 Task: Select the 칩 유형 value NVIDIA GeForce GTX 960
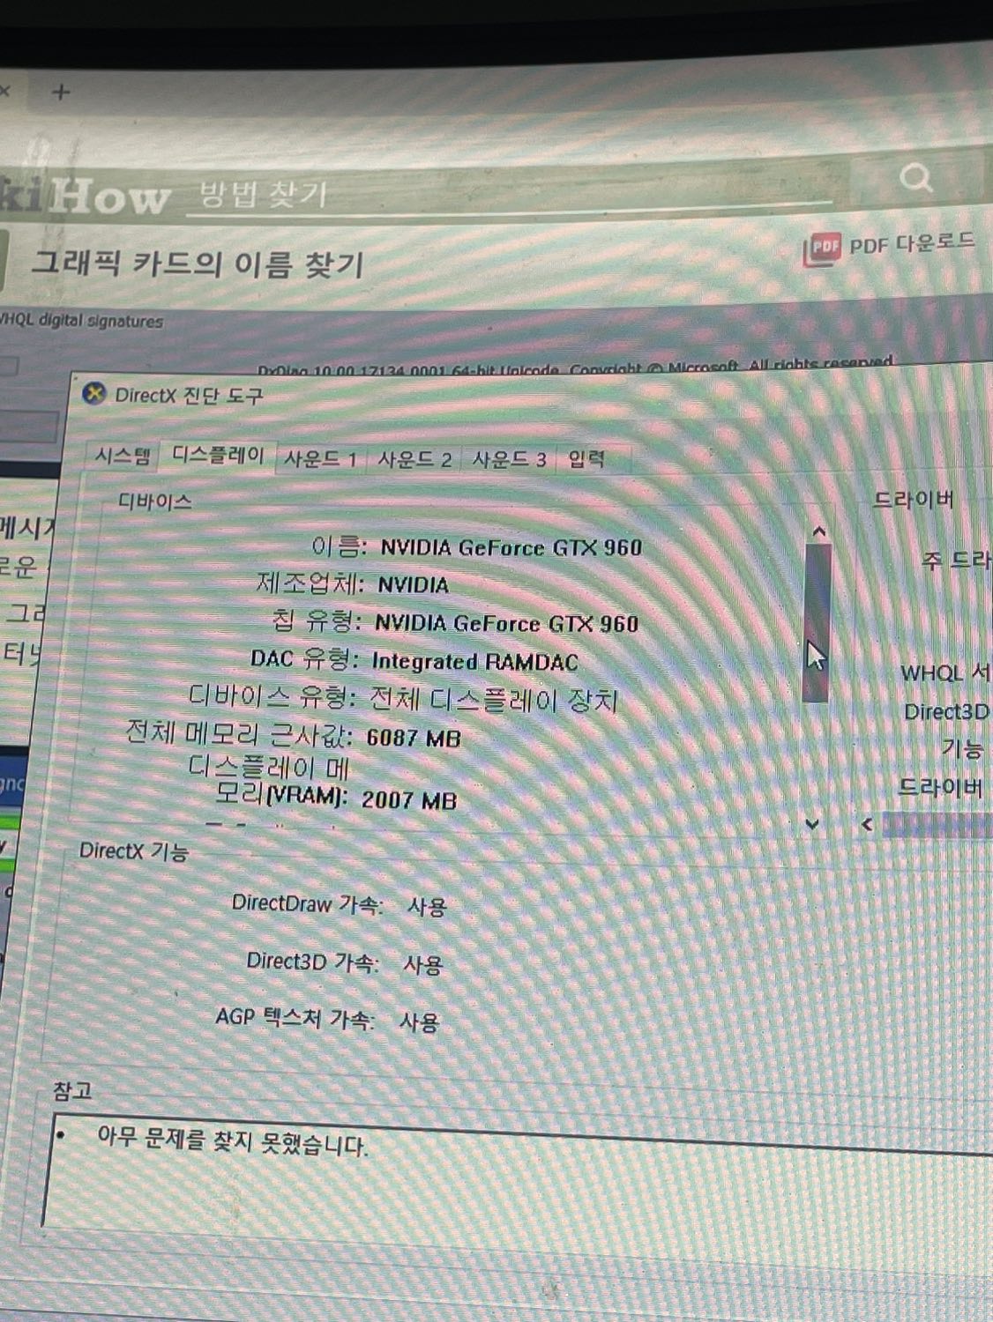(x=506, y=624)
